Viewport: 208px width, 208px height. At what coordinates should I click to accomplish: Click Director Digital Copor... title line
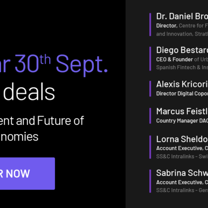coord(182,93)
